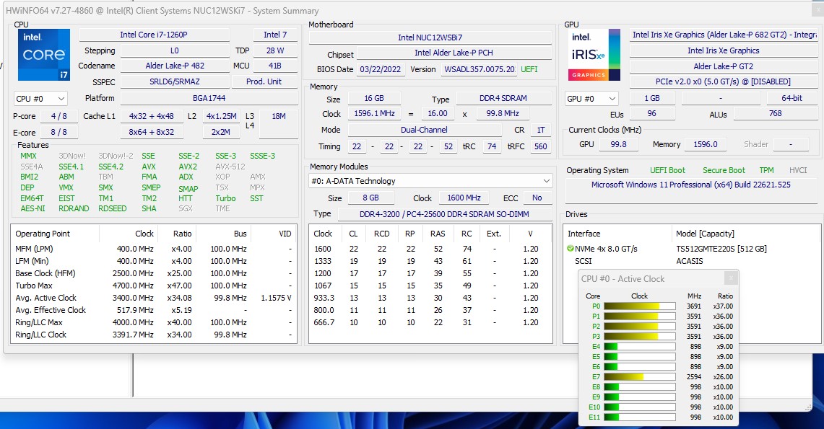The height and width of the screenshot is (429, 824).
Task: Click the TDP value 28 W
Action: click(275, 50)
